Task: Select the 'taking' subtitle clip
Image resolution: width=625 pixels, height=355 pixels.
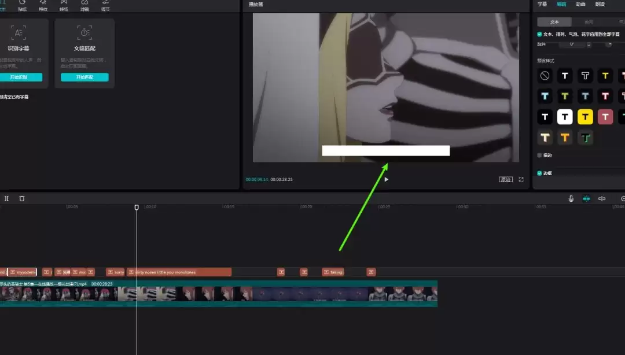Action: point(333,272)
